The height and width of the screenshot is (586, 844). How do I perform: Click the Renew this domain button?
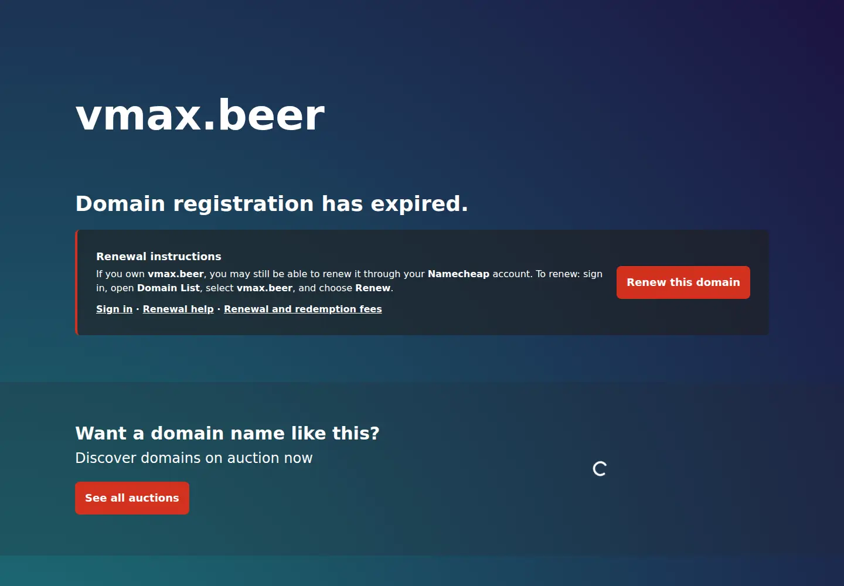click(x=683, y=282)
